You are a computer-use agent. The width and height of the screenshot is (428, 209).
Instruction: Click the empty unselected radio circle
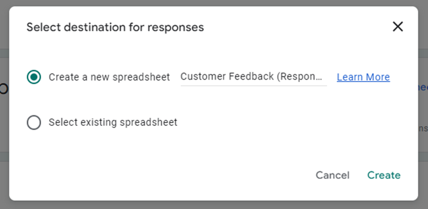[x=34, y=122]
